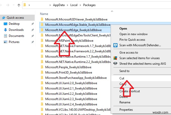This screenshot has height=115, width=171.
Task: Choose Open in new window
Action: pyautogui.click(x=134, y=34)
